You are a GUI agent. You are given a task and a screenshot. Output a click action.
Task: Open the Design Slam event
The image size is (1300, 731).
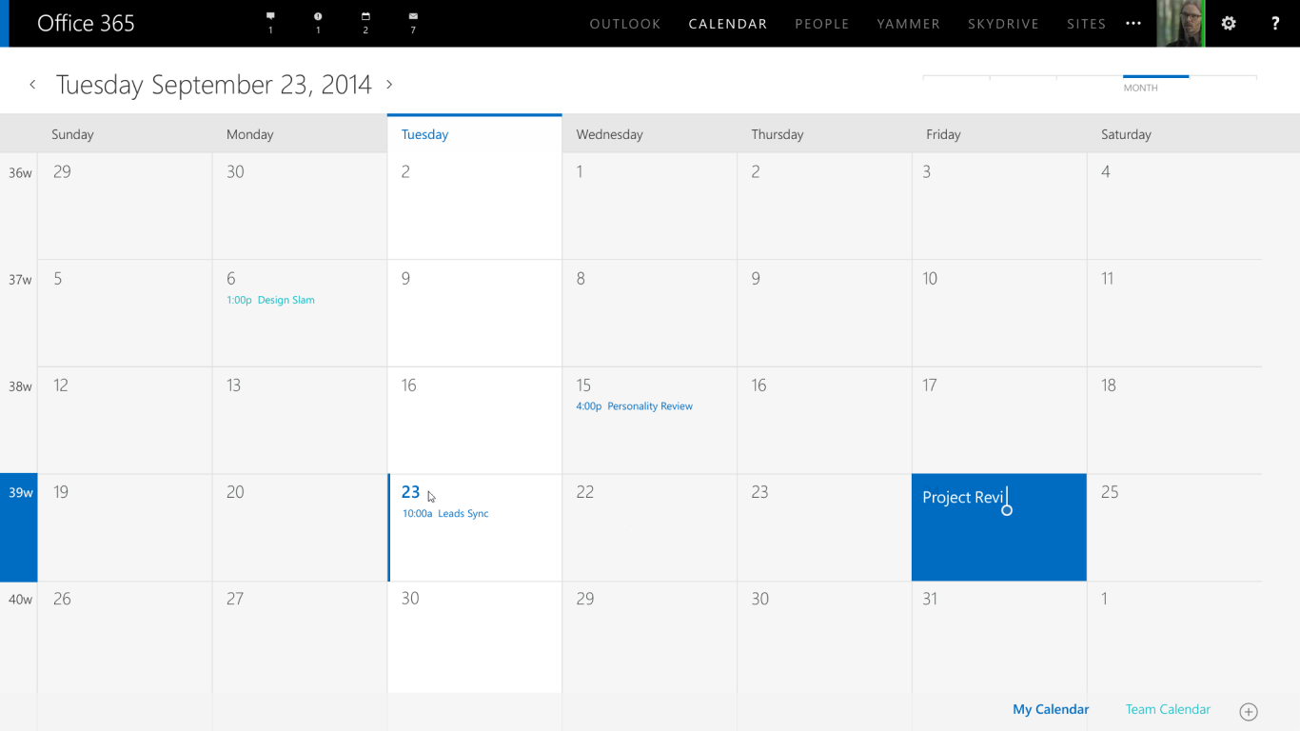[x=270, y=300]
